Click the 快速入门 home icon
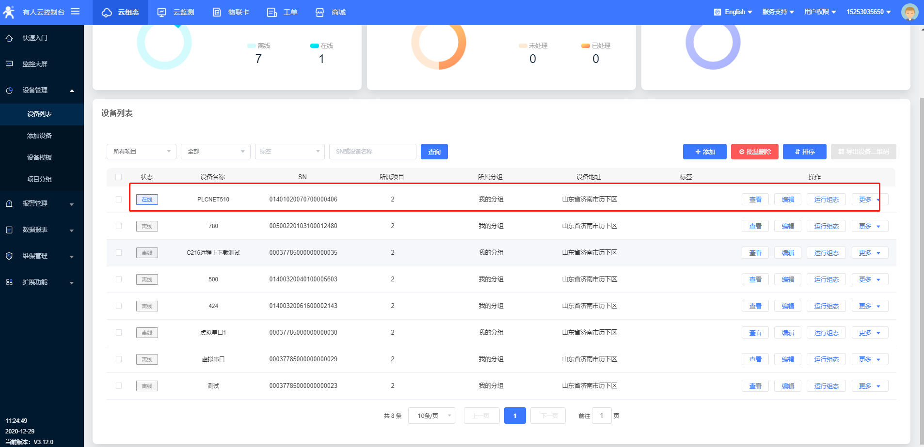 pyautogui.click(x=9, y=38)
